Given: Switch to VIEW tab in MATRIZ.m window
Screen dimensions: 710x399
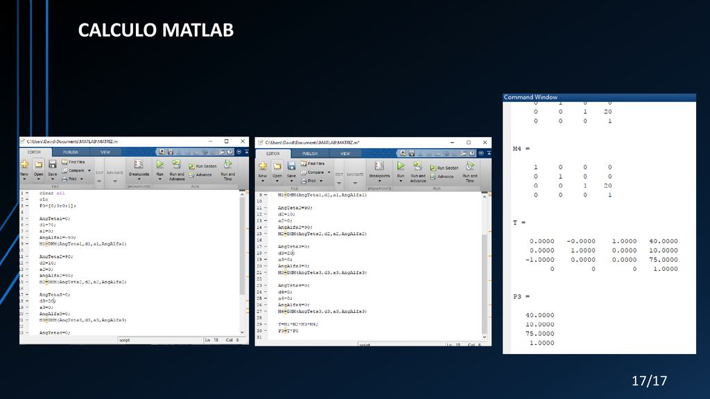Looking at the screenshot, I should point(105,152).
